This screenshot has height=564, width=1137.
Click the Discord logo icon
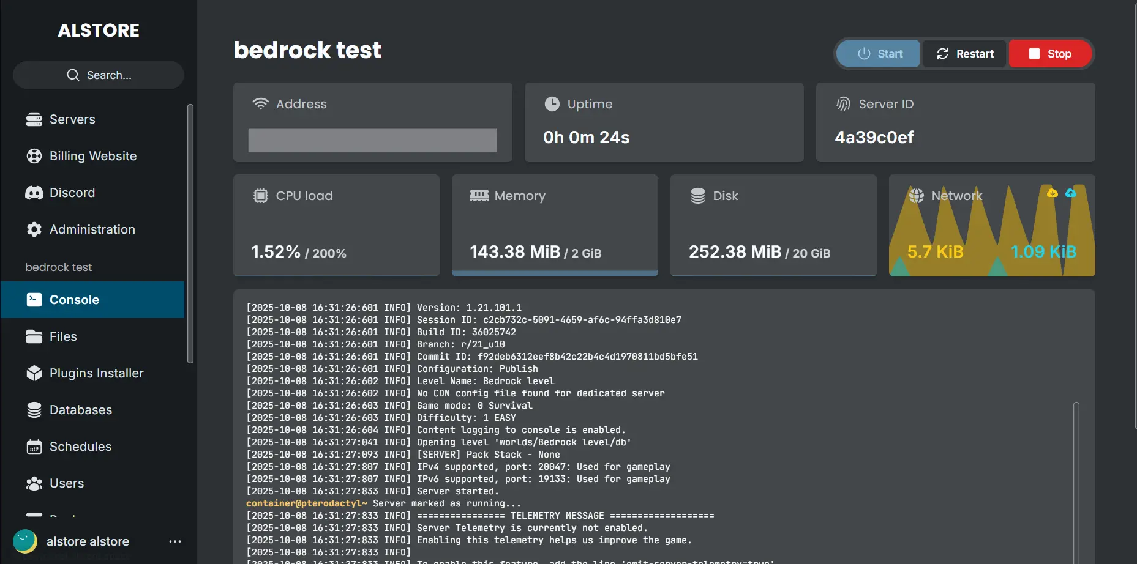(34, 193)
